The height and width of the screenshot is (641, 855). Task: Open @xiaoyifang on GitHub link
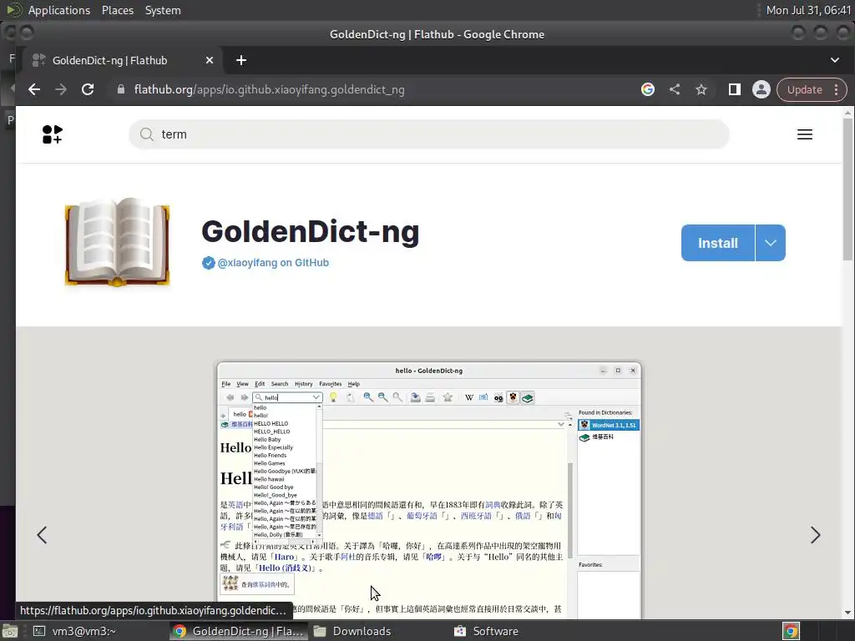[x=273, y=263]
